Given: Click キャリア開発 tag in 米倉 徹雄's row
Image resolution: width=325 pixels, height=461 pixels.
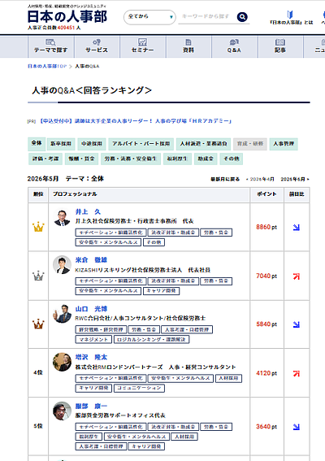Looking at the screenshot, I should [162, 291].
